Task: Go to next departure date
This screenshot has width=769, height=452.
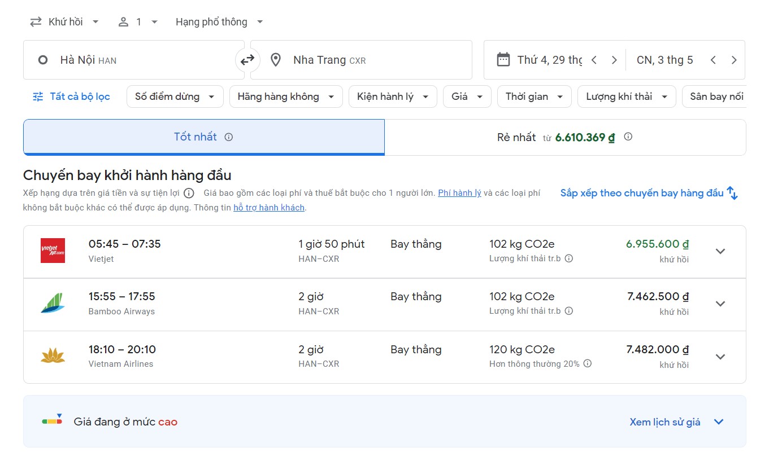Action: (614, 60)
